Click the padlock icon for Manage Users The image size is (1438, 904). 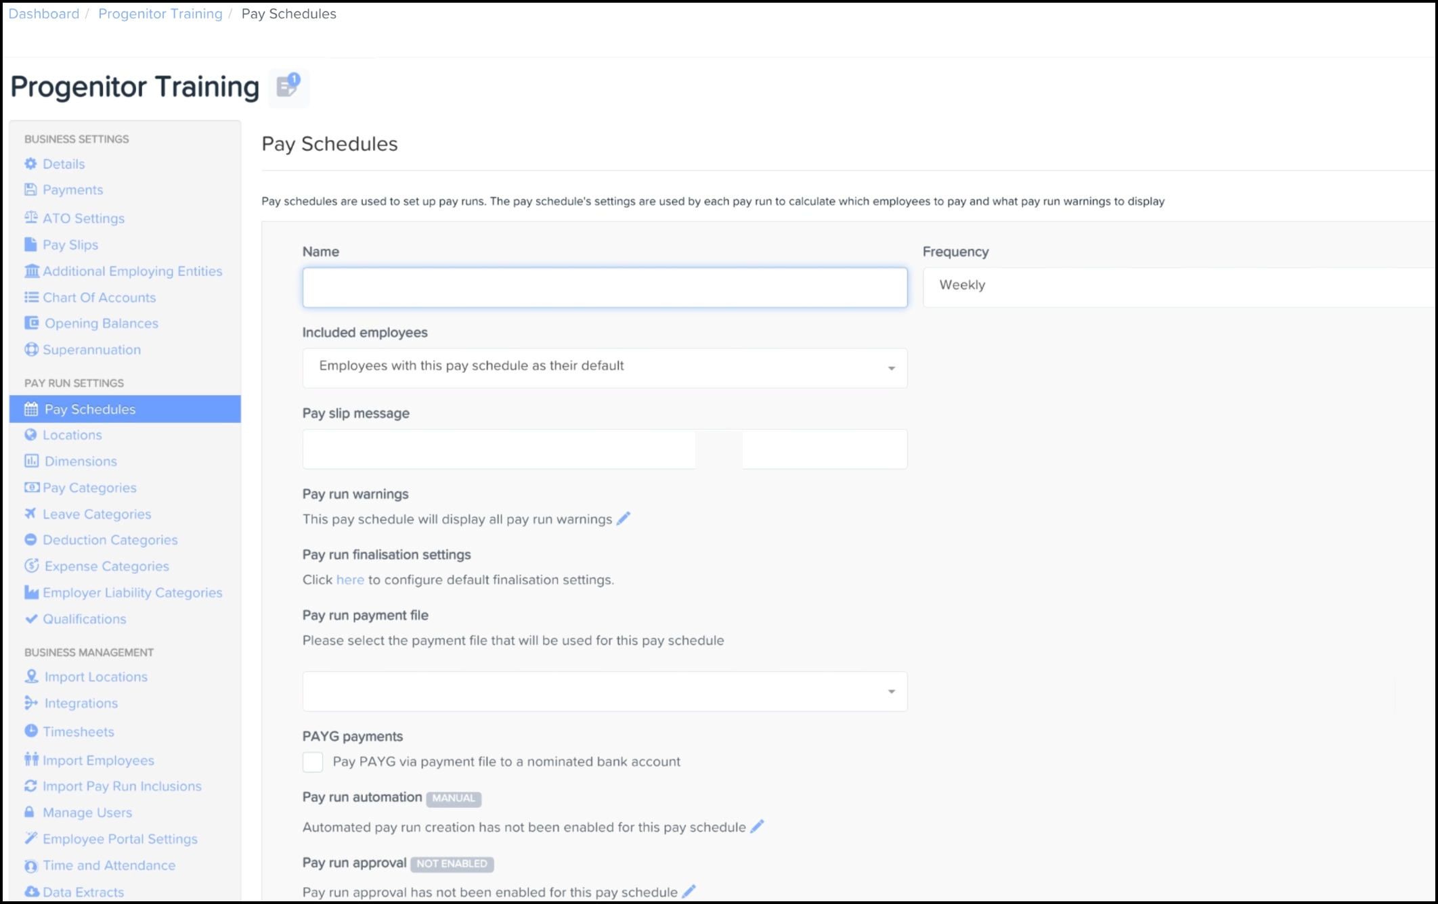coord(30,812)
